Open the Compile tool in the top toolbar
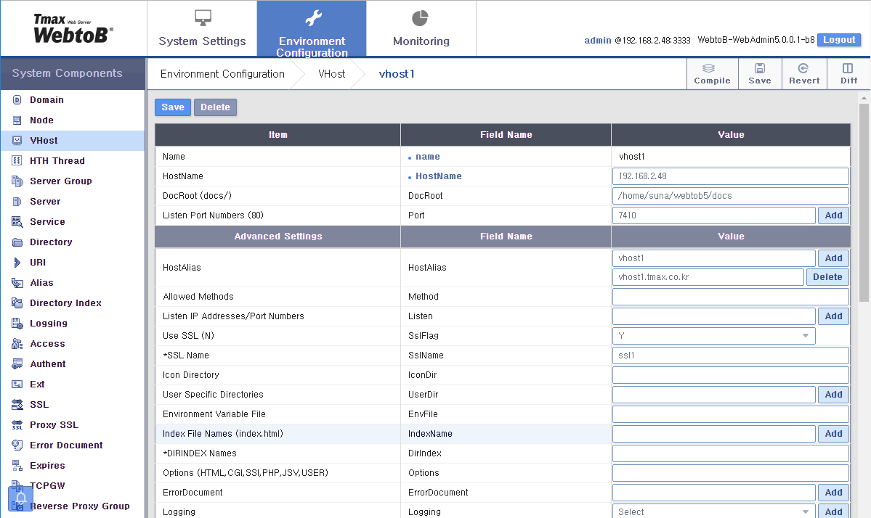This screenshot has width=871, height=518. (x=712, y=73)
